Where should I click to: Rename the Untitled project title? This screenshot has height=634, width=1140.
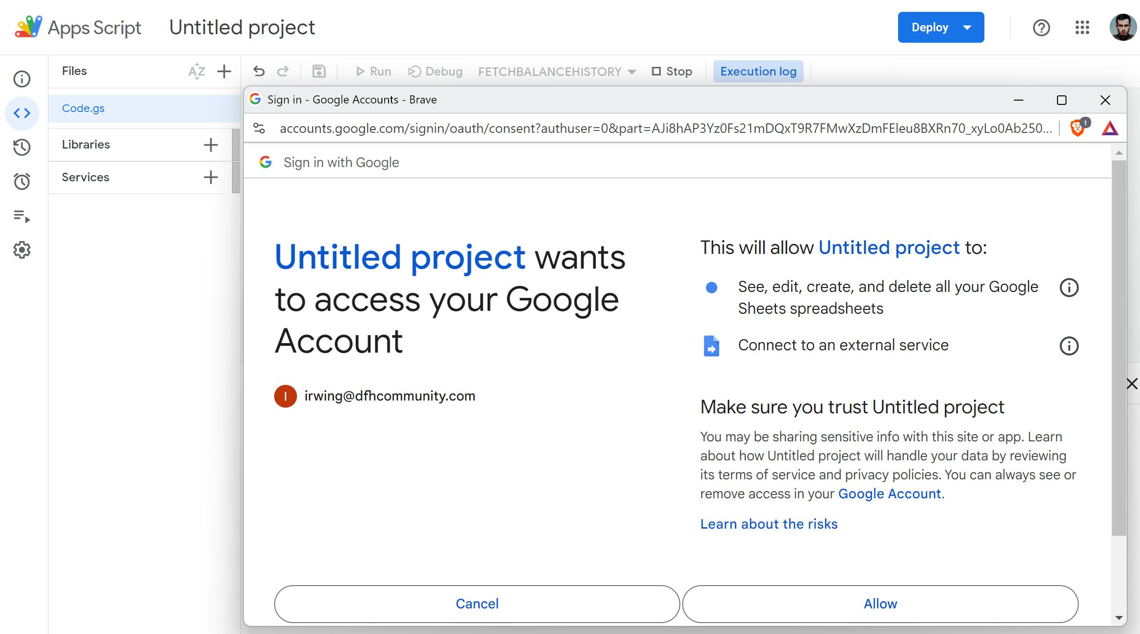click(x=242, y=28)
